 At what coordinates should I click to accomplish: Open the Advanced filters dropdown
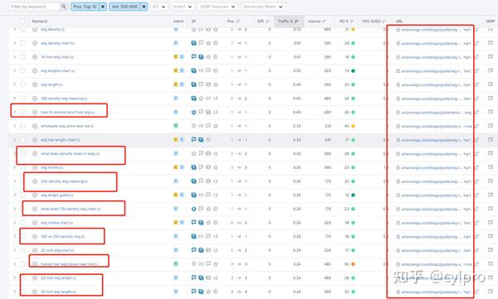pos(263,7)
